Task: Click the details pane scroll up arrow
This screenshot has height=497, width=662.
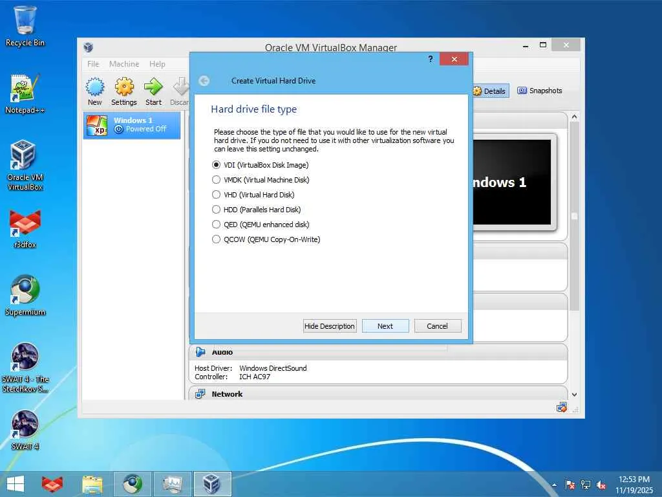Action: [x=574, y=116]
